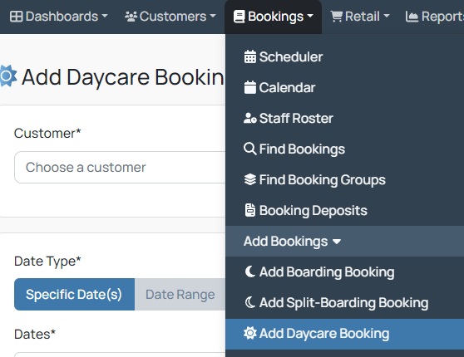This screenshot has width=464, height=357.
Task: Switch date type to Date Range
Action: [180, 295]
